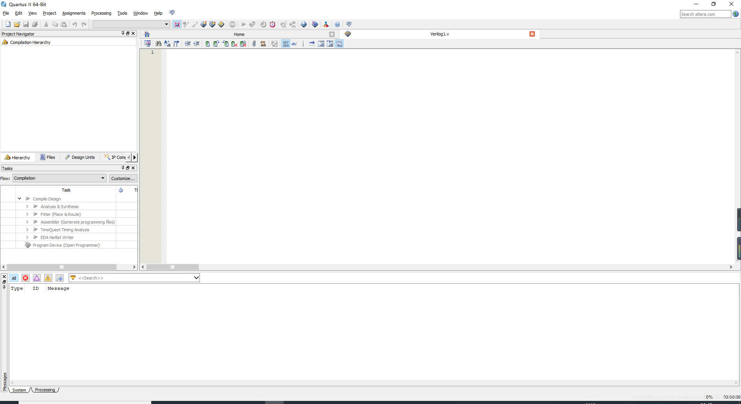The width and height of the screenshot is (741, 404).
Task: Expand TimeQuest Timing Analysis task
Action: (x=27, y=229)
